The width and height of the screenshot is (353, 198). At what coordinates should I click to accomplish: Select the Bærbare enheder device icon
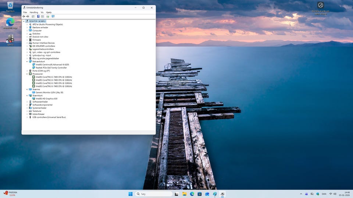click(x=30, y=27)
